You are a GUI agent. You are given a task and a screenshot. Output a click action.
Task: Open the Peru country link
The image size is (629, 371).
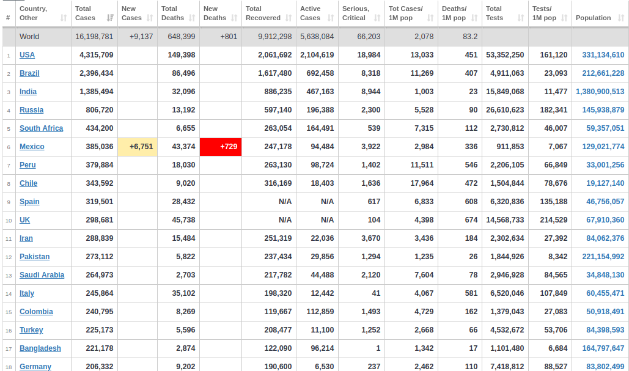click(x=28, y=165)
